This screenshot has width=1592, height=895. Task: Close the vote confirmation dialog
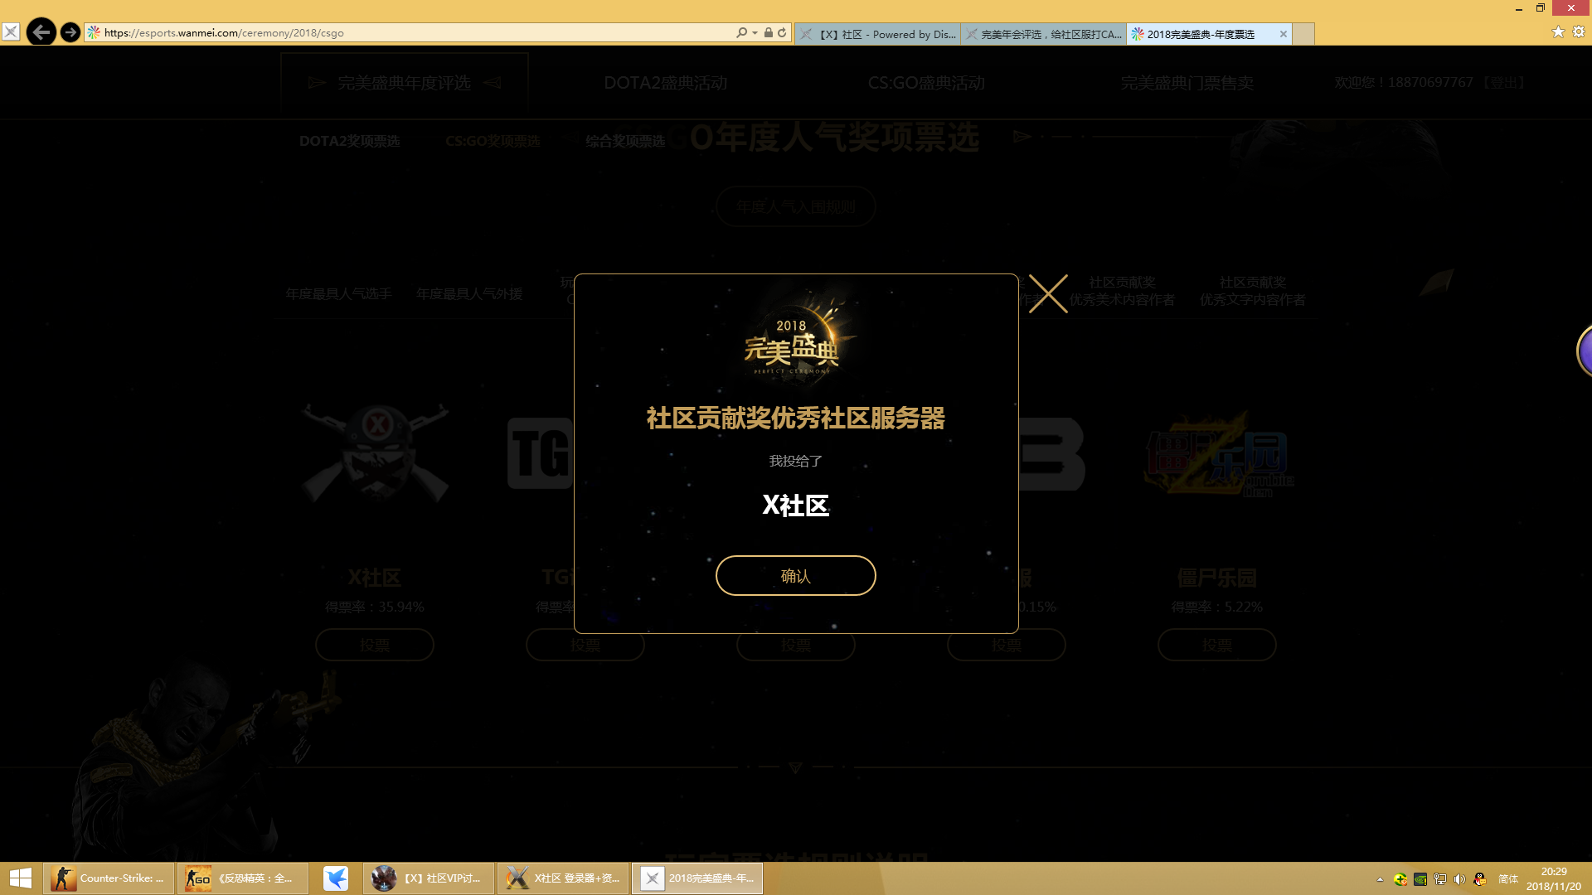(x=1048, y=293)
